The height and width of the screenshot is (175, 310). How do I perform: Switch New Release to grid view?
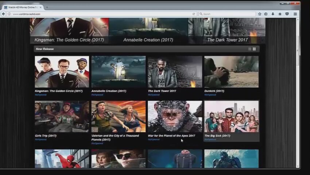[x=254, y=49]
